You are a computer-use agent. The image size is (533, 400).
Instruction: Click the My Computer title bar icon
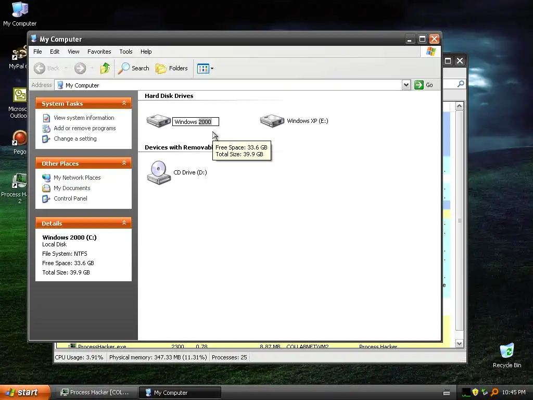[x=34, y=39]
